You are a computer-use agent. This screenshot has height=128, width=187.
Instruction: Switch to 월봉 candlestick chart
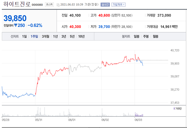[x=155, y=36]
